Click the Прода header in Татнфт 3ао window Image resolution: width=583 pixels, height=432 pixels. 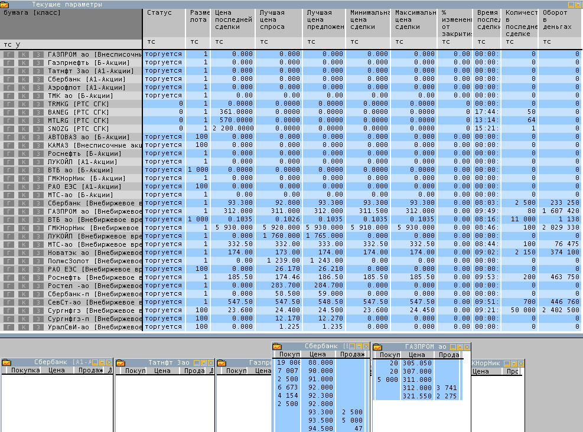click(194, 371)
